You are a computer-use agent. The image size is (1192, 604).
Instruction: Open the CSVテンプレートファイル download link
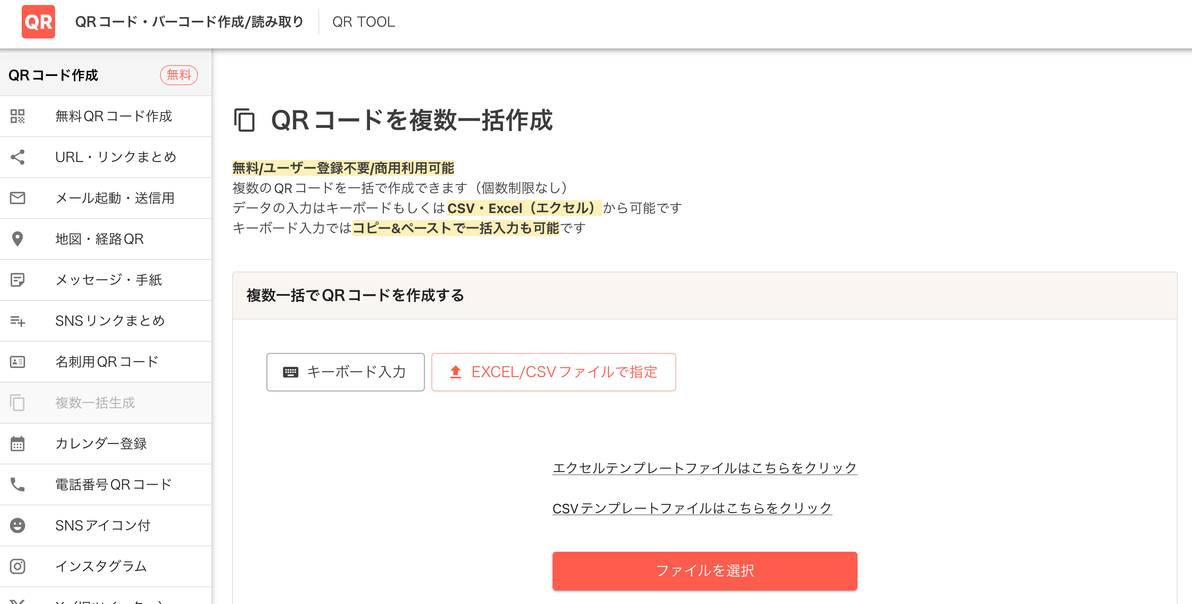click(692, 508)
